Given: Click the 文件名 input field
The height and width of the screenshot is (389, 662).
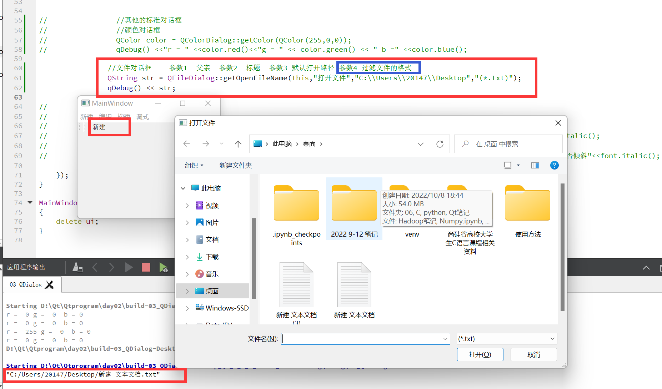Looking at the screenshot, I should [x=365, y=339].
